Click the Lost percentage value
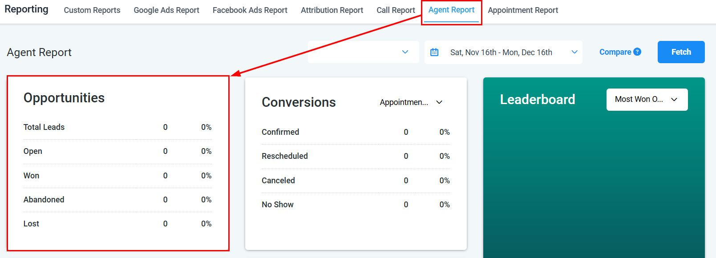 (x=206, y=224)
